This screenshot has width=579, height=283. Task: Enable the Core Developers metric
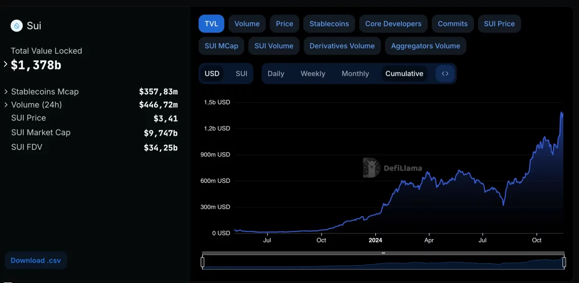(x=393, y=24)
